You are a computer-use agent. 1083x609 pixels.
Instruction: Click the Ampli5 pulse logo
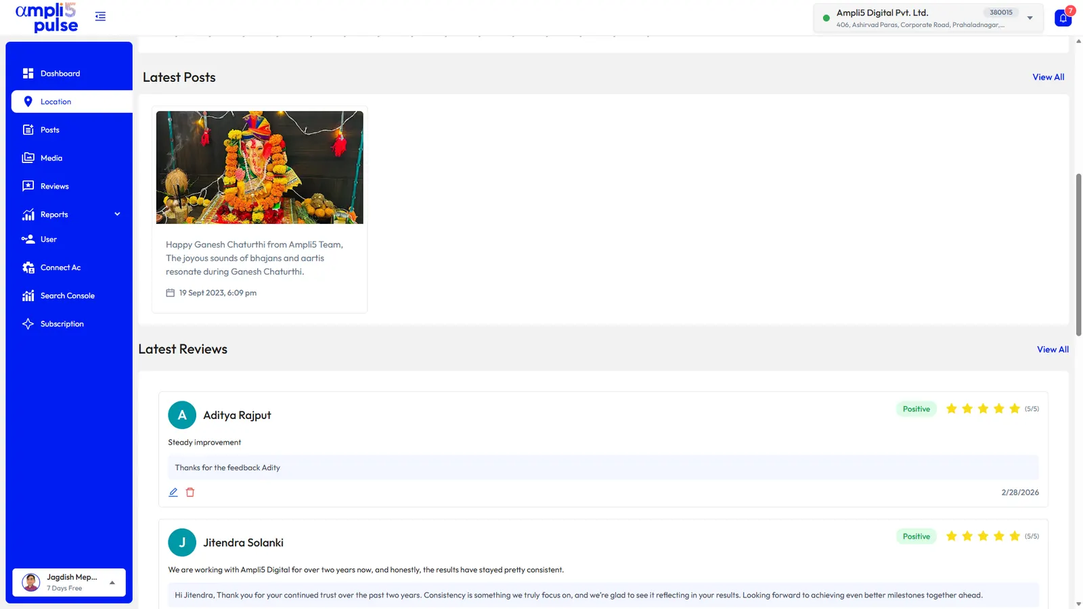pyautogui.click(x=47, y=18)
